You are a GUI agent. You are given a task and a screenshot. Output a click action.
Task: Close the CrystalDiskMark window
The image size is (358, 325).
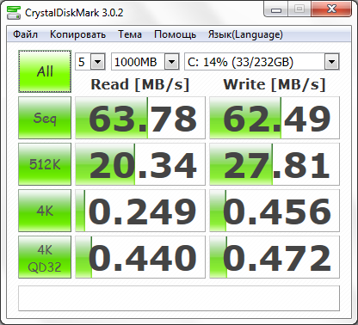(331, 9)
